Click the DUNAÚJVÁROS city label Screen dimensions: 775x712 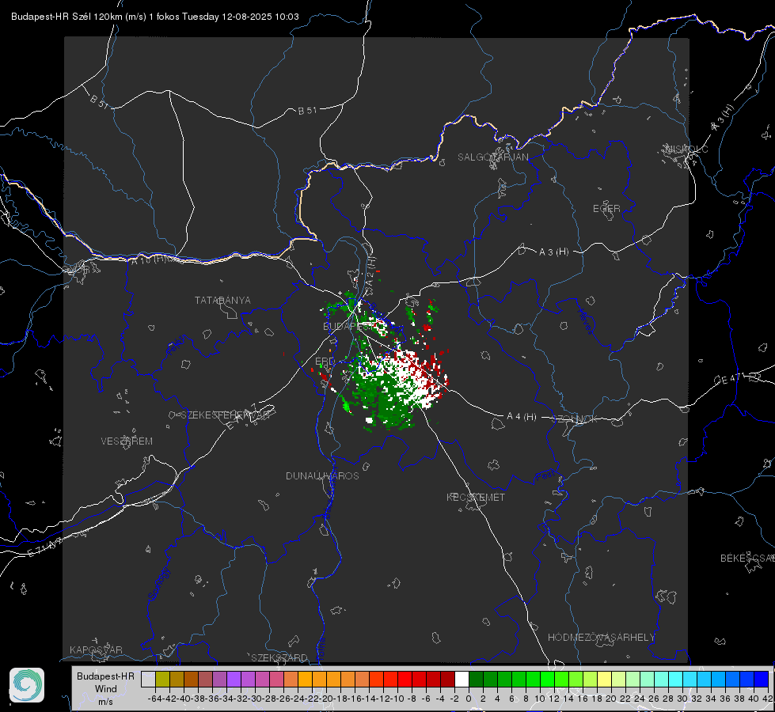pyautogui.click(x=322, y=475)
